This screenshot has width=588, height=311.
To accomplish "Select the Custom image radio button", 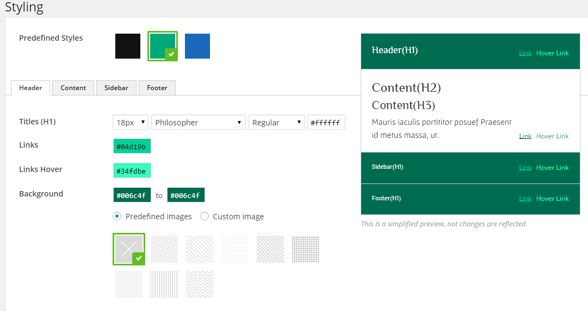I will click(x=205, y=217).
